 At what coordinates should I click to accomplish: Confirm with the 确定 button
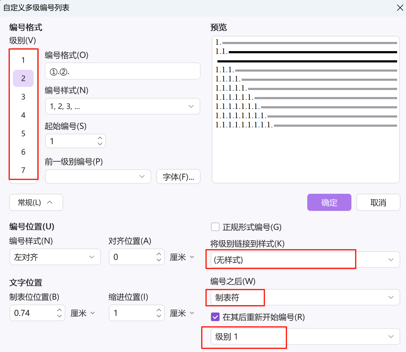(329, 202)
